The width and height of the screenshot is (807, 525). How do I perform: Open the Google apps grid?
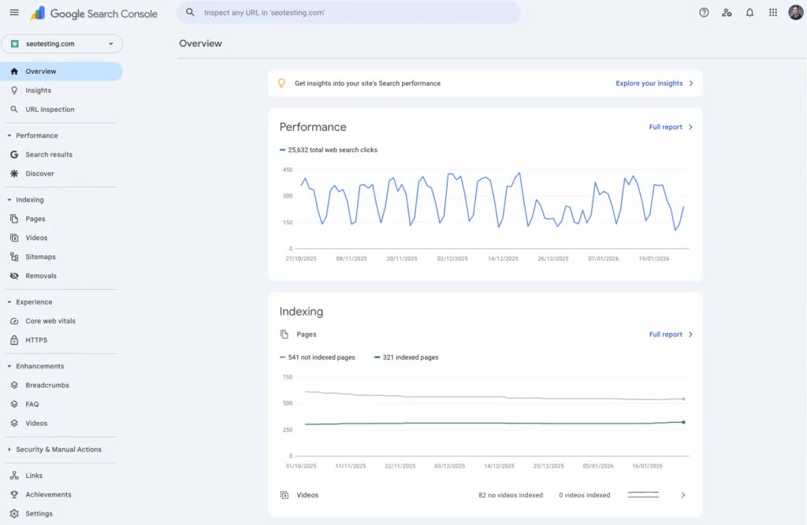(x=772, y=12)
